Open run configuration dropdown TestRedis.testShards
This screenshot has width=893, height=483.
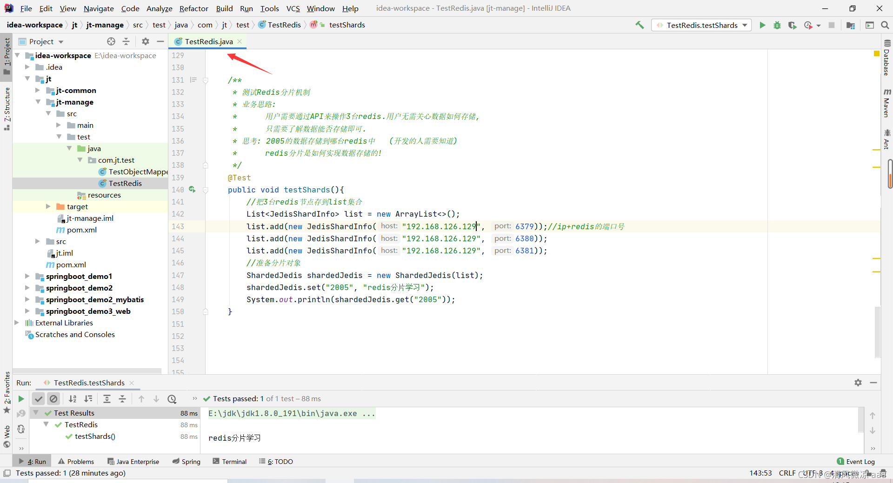click(x=702, y=25)
